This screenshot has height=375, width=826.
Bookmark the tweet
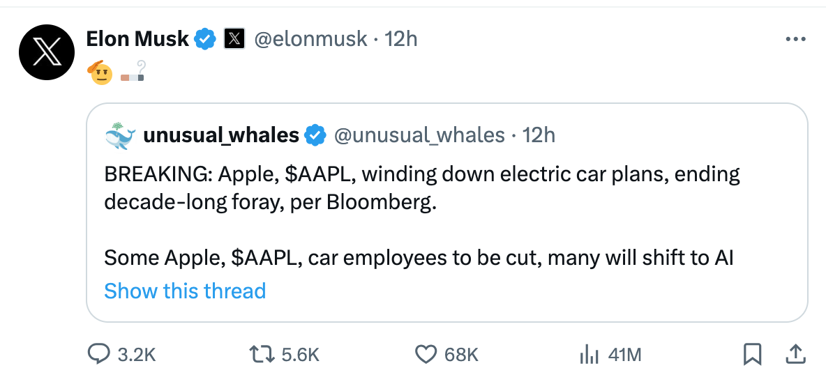[752, 355]
